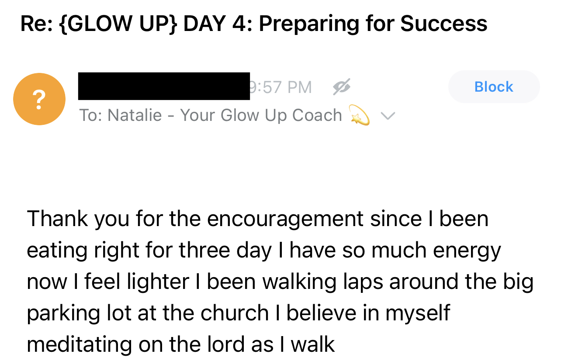Click the {GLOW UP} text in subject
Image resolution: width=561 pixels, height=364 pixels.
tap(117, 23)
